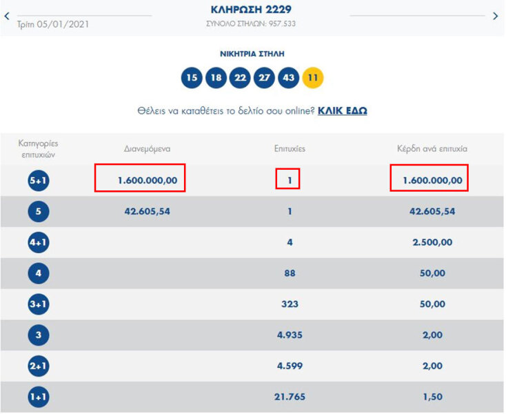Click winning number ball 15
This screenshot has width=506, height=416.
click(192, 78)
